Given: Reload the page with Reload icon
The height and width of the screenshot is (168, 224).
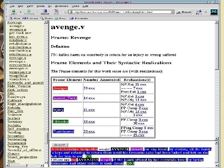Looking at the screenshot, I should [x=45, y=12].
